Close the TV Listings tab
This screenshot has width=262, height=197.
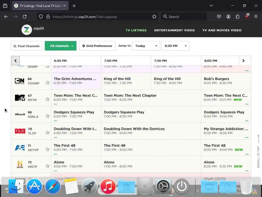click(64, 6)
